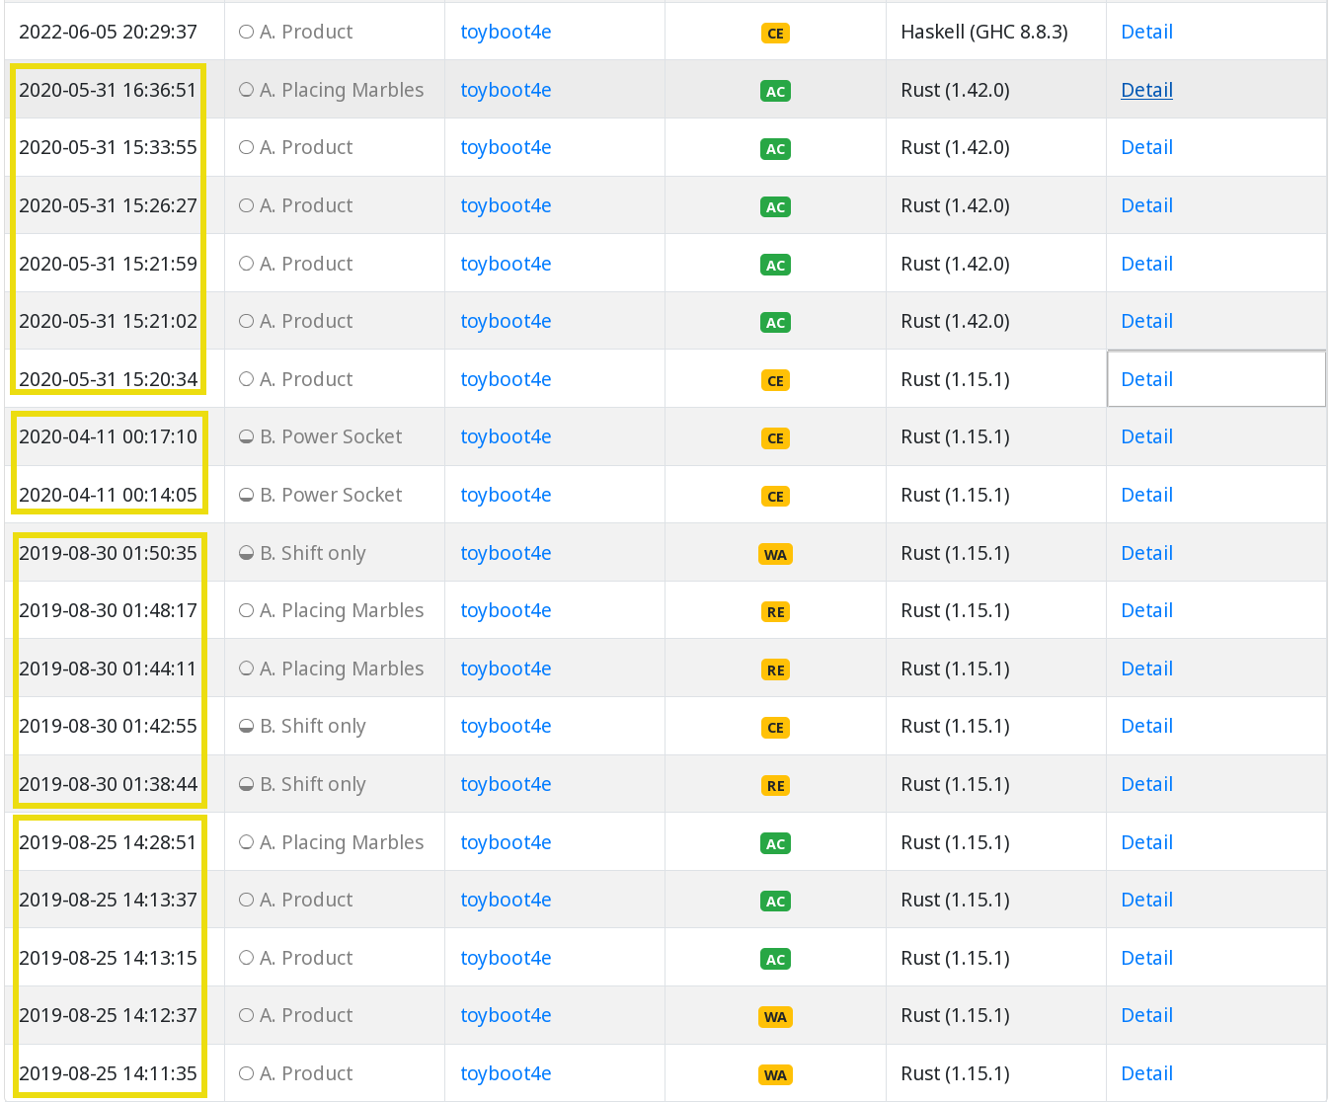Click CE badge in the 2020-04-11 00:17:10 row

pyautogui.click(x=775, y=438)
